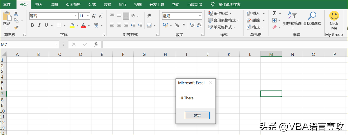Screen dimensions: 348x135
Task: Increase indent in alignment group
Action: pyautogui.click(x=140, y=25)
